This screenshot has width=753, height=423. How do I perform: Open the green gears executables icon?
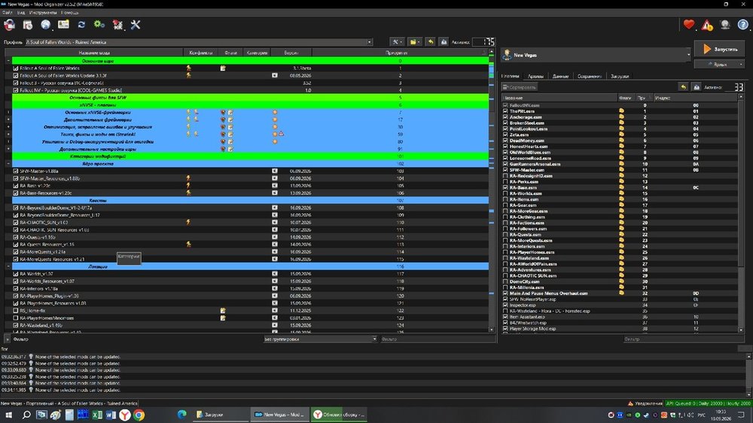point(99,25)
